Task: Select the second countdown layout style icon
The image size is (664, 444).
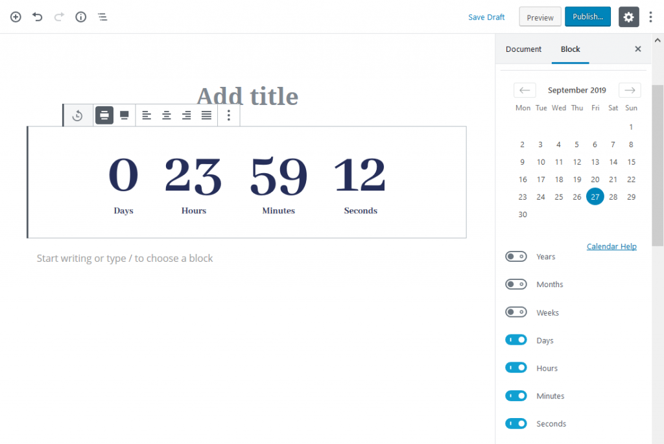Action: (x=124, y=115)
